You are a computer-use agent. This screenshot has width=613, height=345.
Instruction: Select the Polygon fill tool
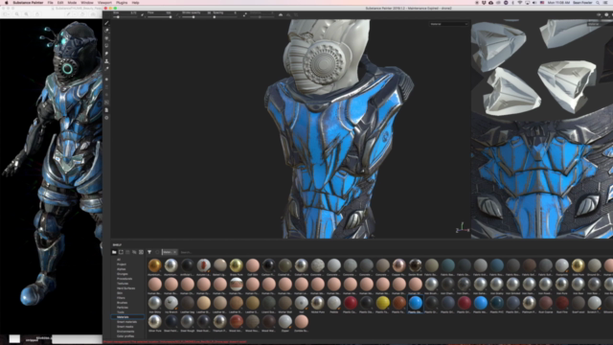click(106, 46)
